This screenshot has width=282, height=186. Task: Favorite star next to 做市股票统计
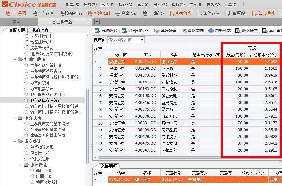click(x=26, y=89)
